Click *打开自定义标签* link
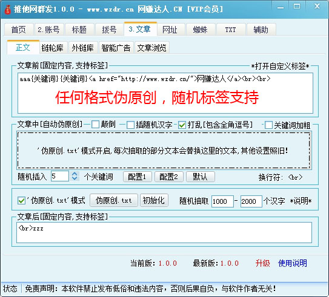The height and width of the screenshot is (297, 329). click(281, 67)
